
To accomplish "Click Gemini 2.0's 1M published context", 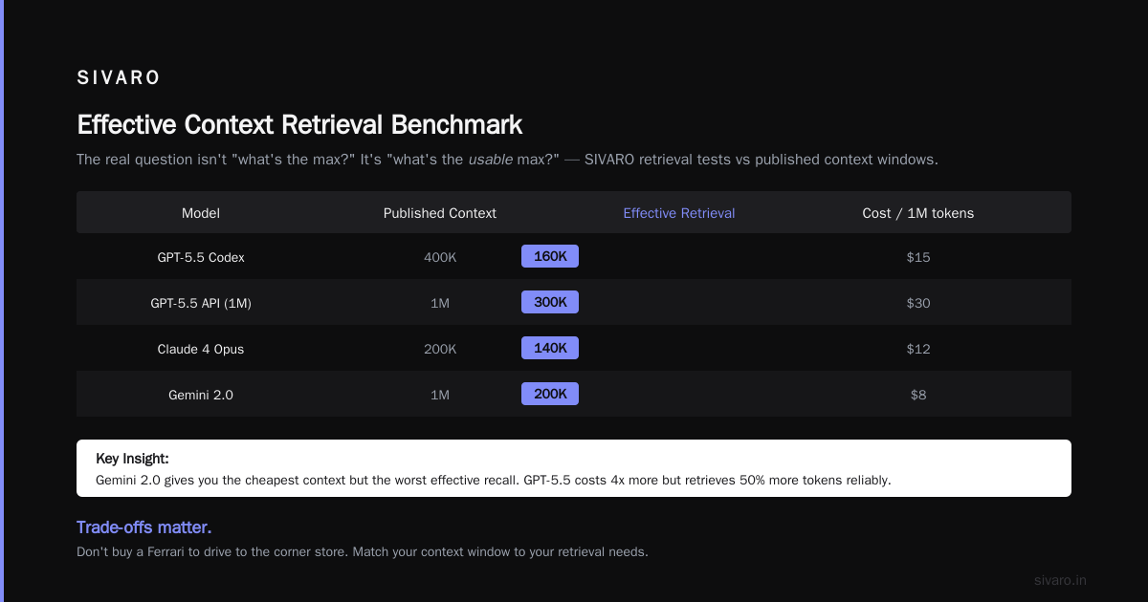I will (x=440, y=395).
